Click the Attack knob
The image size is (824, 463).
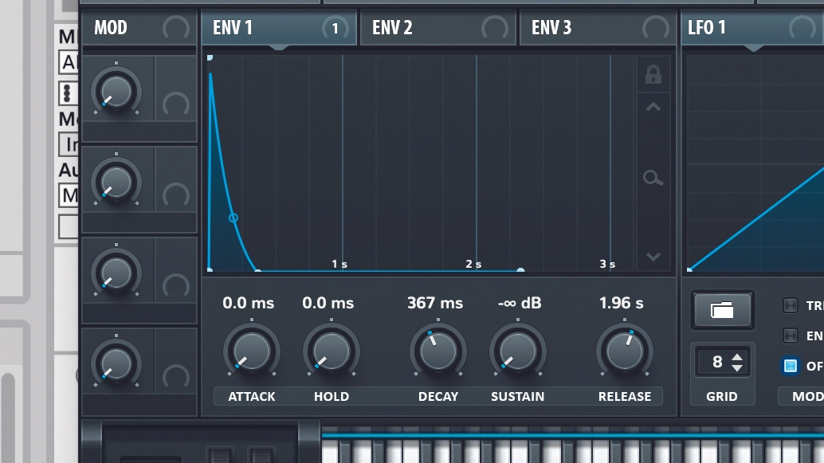[251, 351]
